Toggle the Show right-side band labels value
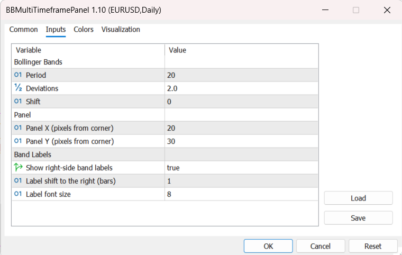The height and width of the screenshot is (255, 402). (241, 168)
